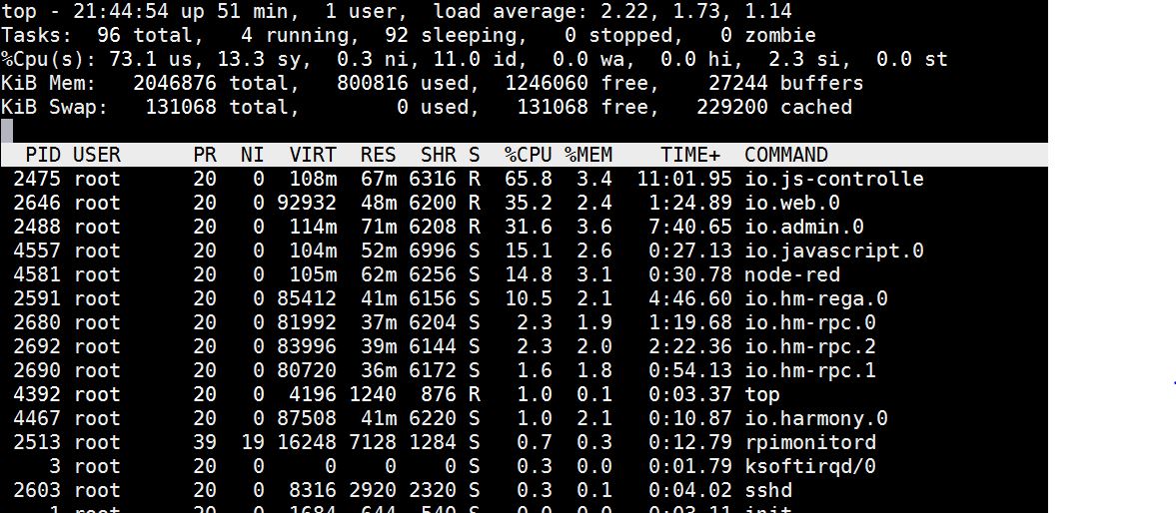Viewport: 1176px width, 513px height.
Task: Click PID 2646 in the process list
Action: (38, 203)
